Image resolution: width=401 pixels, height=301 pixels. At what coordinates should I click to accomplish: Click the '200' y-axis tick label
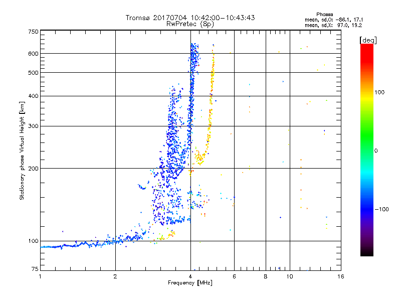coord(33,169)
